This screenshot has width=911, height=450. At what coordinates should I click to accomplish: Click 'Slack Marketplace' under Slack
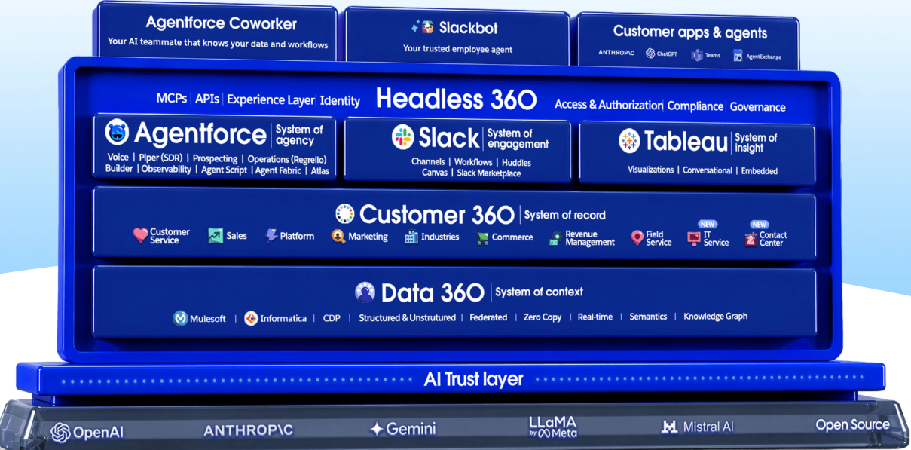click(489, 173)
